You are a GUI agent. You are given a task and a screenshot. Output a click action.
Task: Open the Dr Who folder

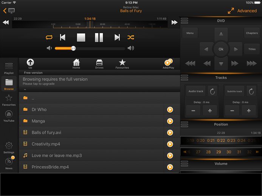pyautogui.click(x=91, y=110)
